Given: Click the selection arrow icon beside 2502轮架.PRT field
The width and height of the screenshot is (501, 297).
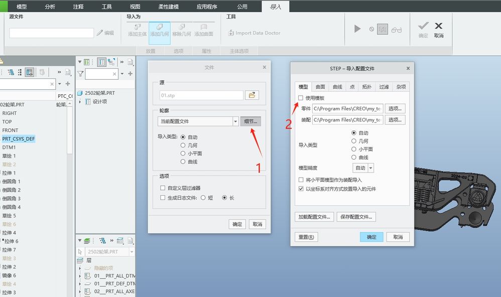Looking at the screenshot, I should pos(80,252).
